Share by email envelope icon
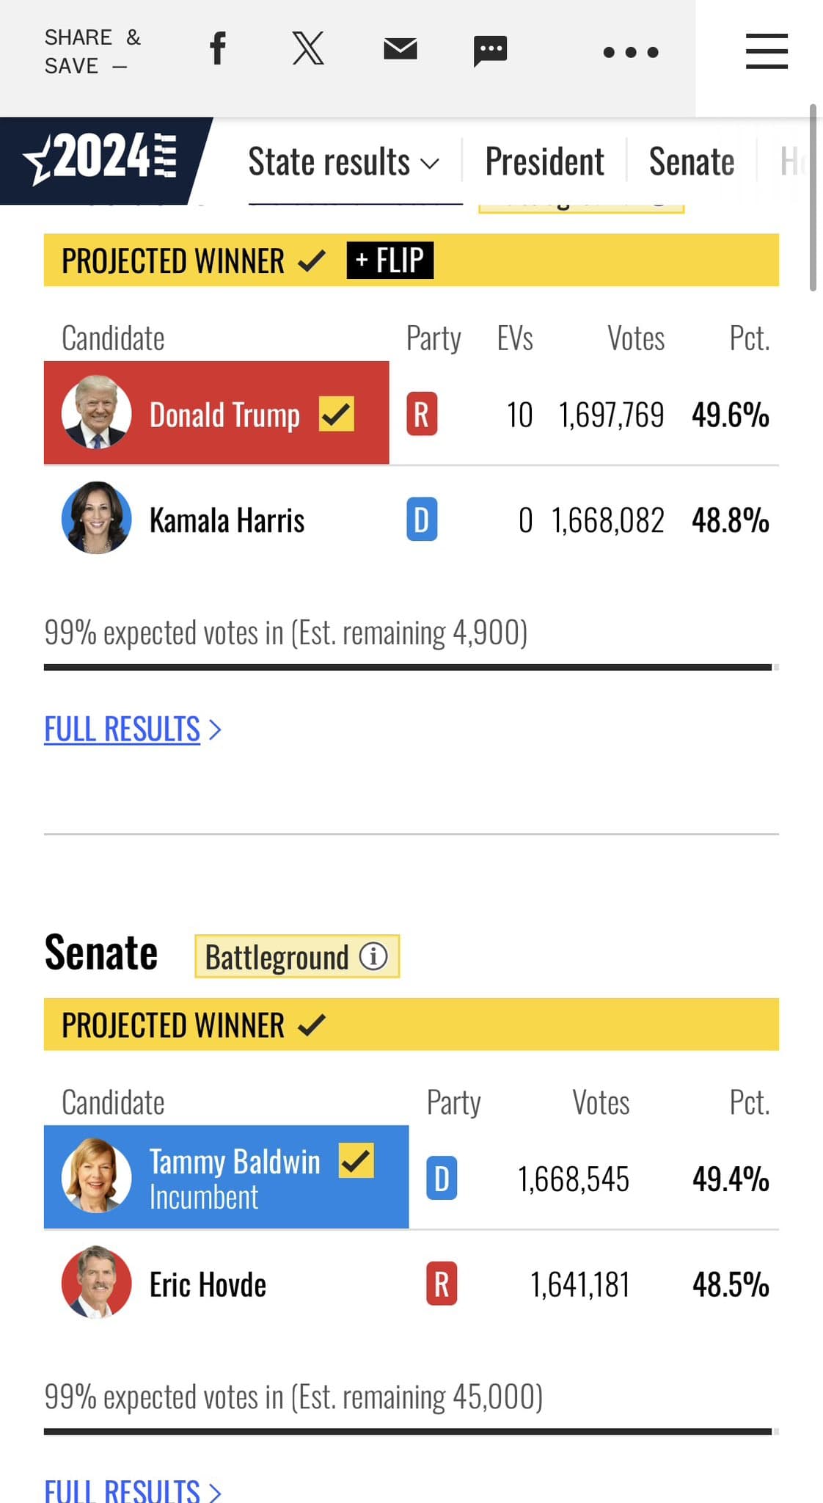The height and width of the screenshot is (1503, 823). [400, 50]
